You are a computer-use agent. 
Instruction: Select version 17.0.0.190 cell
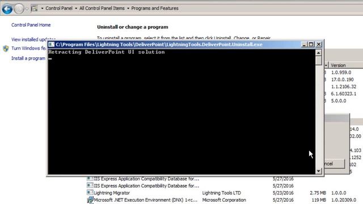coord(343,79)
